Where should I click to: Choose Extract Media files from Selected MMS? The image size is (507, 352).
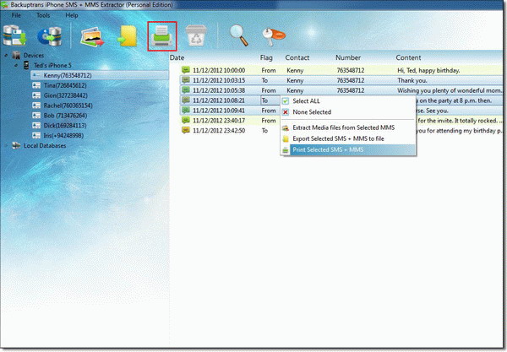pos(348,127)
